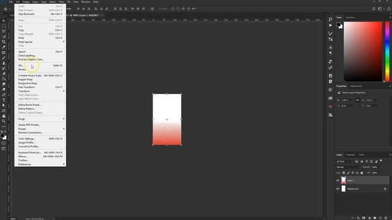Toggle lock all padlock icon
Viewport: 392px width, 220px height.
tap(362, 173)
